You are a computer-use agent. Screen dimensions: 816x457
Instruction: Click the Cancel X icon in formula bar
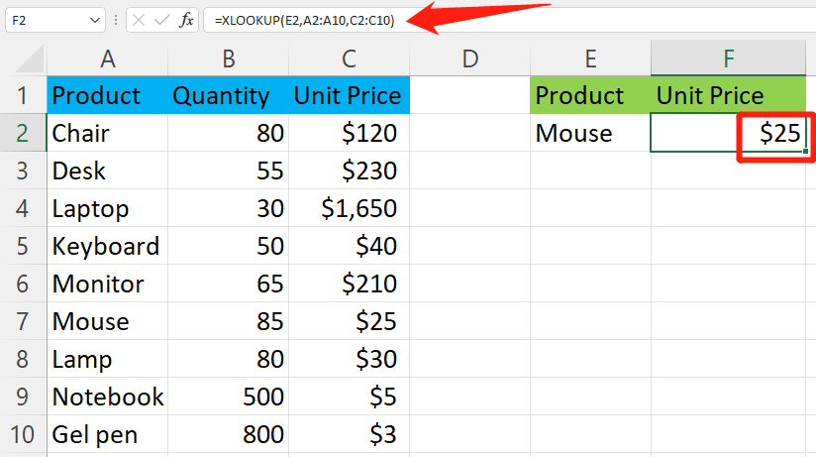(x=139, y=20)
